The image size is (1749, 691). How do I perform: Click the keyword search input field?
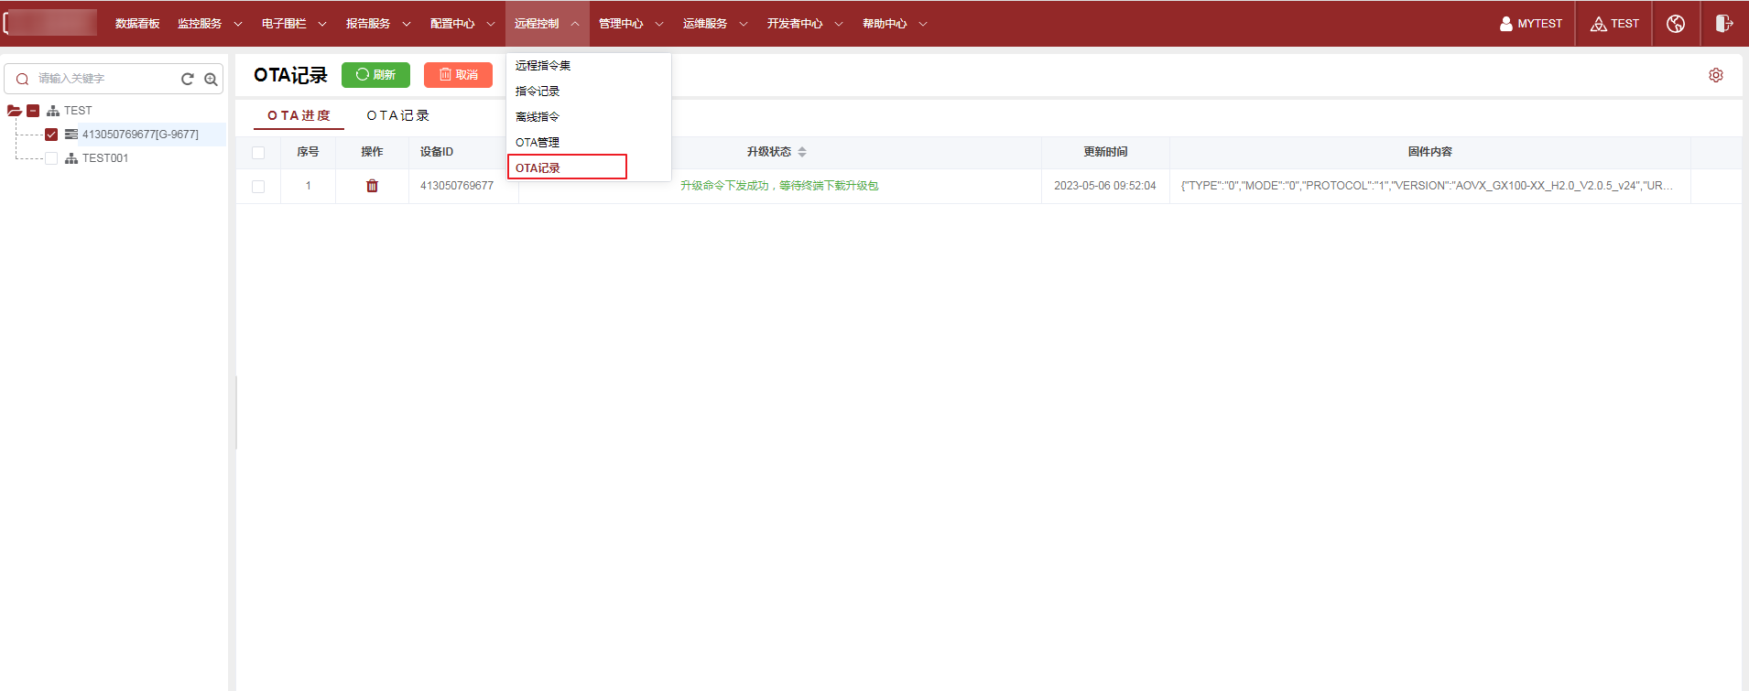105,79
